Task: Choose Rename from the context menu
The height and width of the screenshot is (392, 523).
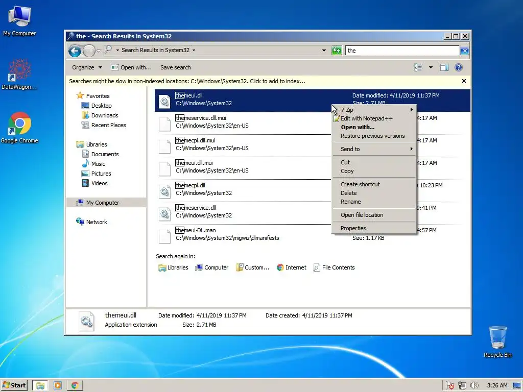Action: pos(374,202)
